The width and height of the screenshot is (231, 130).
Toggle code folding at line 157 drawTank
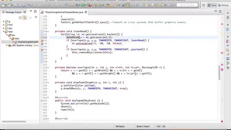click(48, 83)
